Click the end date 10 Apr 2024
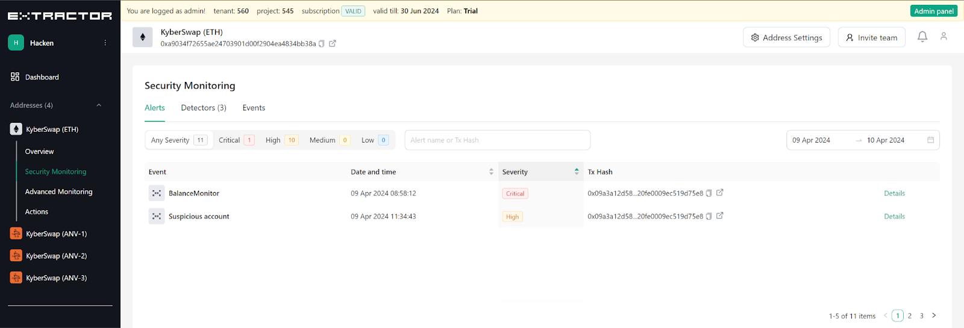964x328 pixels. coord(886,140)
